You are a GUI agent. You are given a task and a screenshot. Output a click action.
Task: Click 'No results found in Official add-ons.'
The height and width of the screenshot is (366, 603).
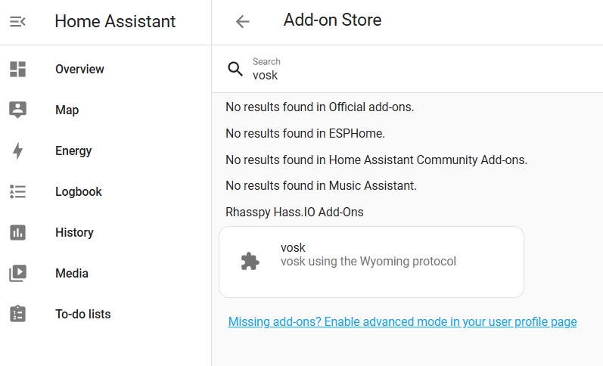click(x=319, y=107)
